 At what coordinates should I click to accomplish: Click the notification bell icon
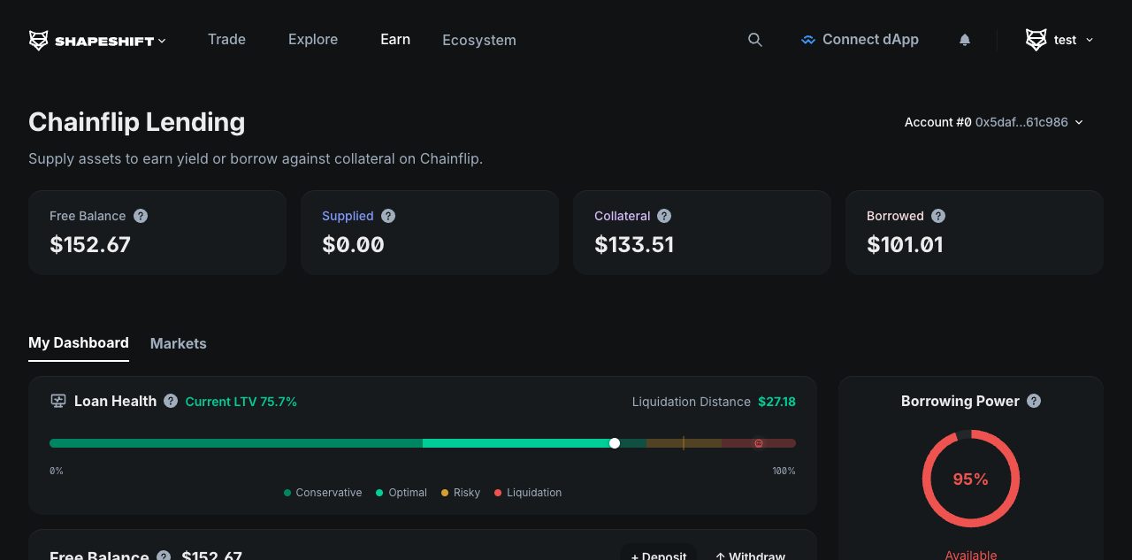point(964,39)
